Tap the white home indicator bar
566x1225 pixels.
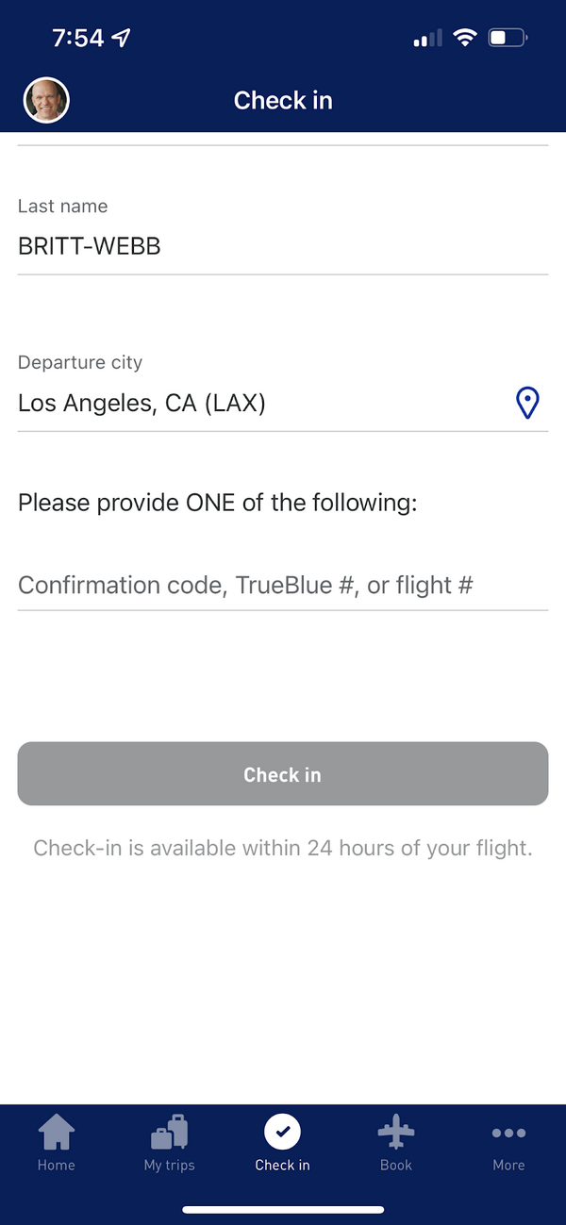point(283,1209)
